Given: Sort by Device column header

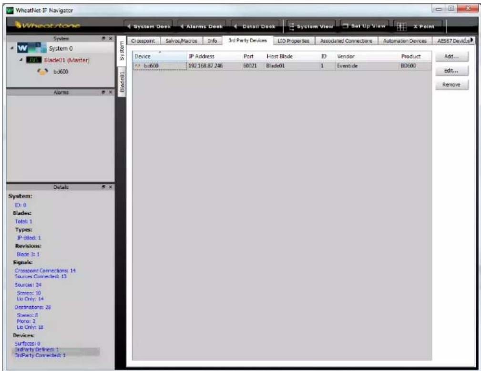Looking at the screenshot, I should pos(160,56).
